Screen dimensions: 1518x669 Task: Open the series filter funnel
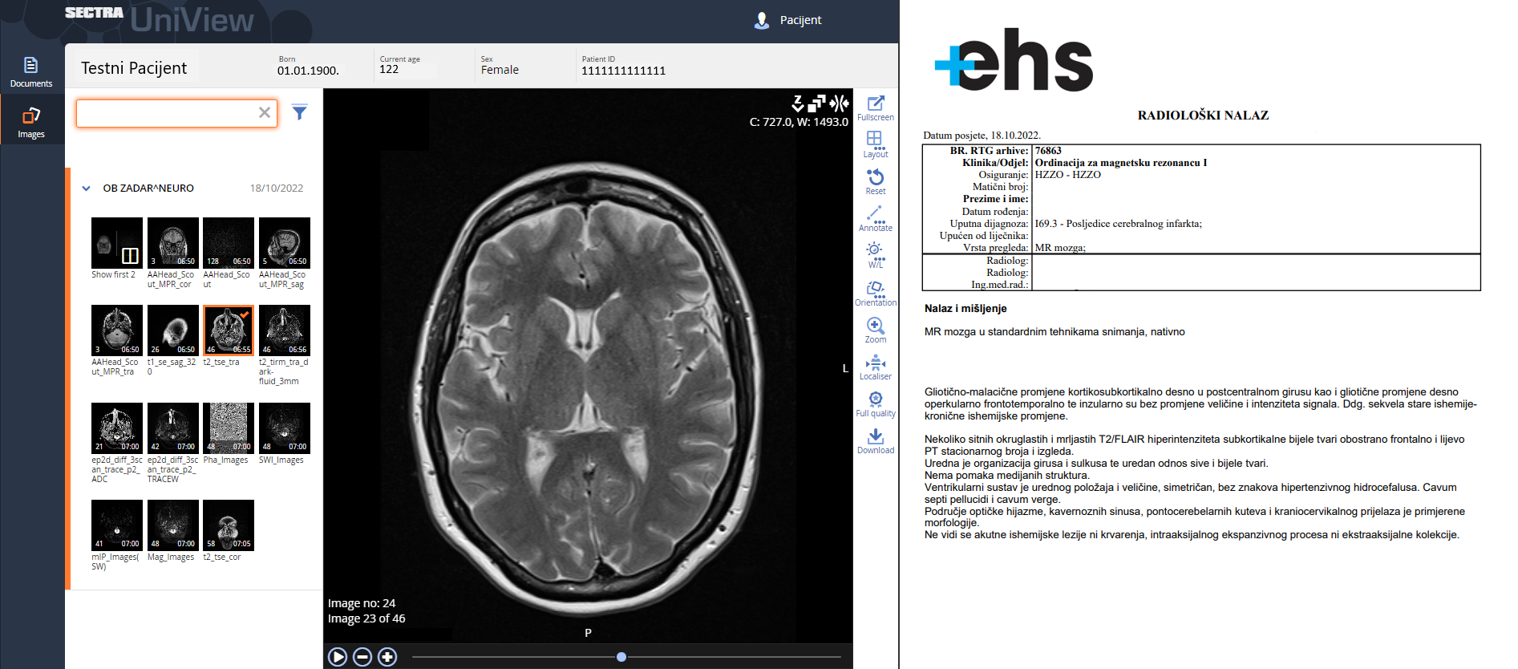(x=299, y=112)
